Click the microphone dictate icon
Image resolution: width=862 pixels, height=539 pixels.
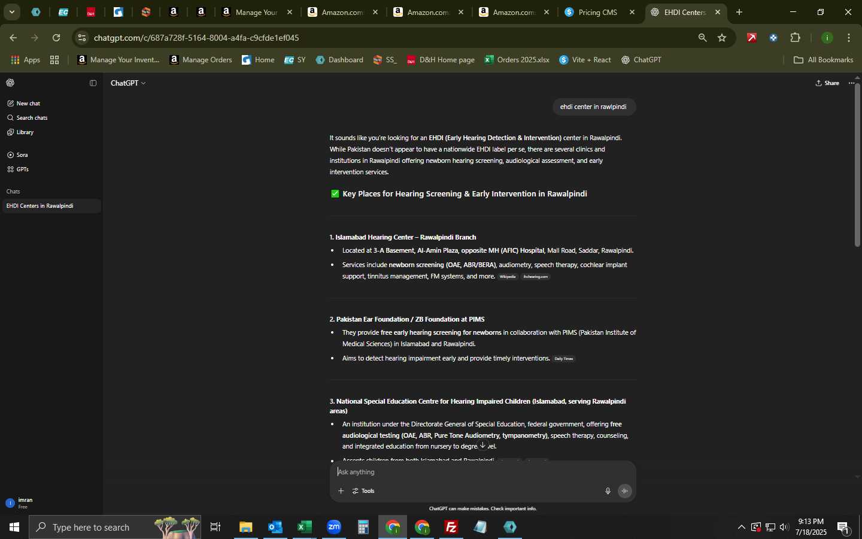coord(608,491)
